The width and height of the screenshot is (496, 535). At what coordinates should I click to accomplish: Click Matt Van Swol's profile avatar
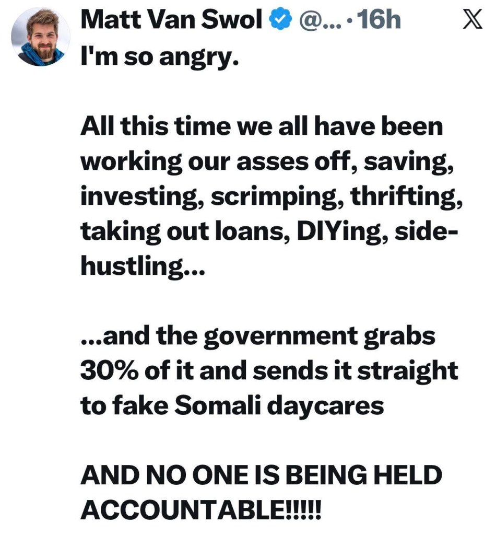41,37
